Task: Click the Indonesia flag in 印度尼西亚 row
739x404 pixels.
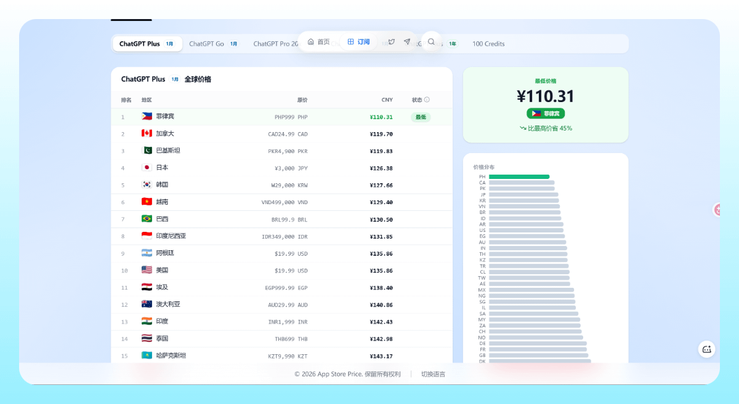Action: click(147, 236)
